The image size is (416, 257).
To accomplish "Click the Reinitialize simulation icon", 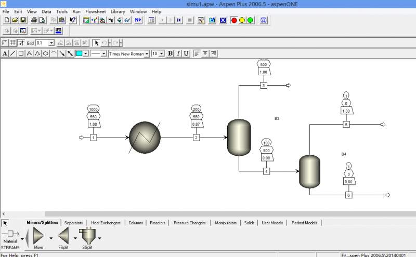I will [x=179, y=20].
